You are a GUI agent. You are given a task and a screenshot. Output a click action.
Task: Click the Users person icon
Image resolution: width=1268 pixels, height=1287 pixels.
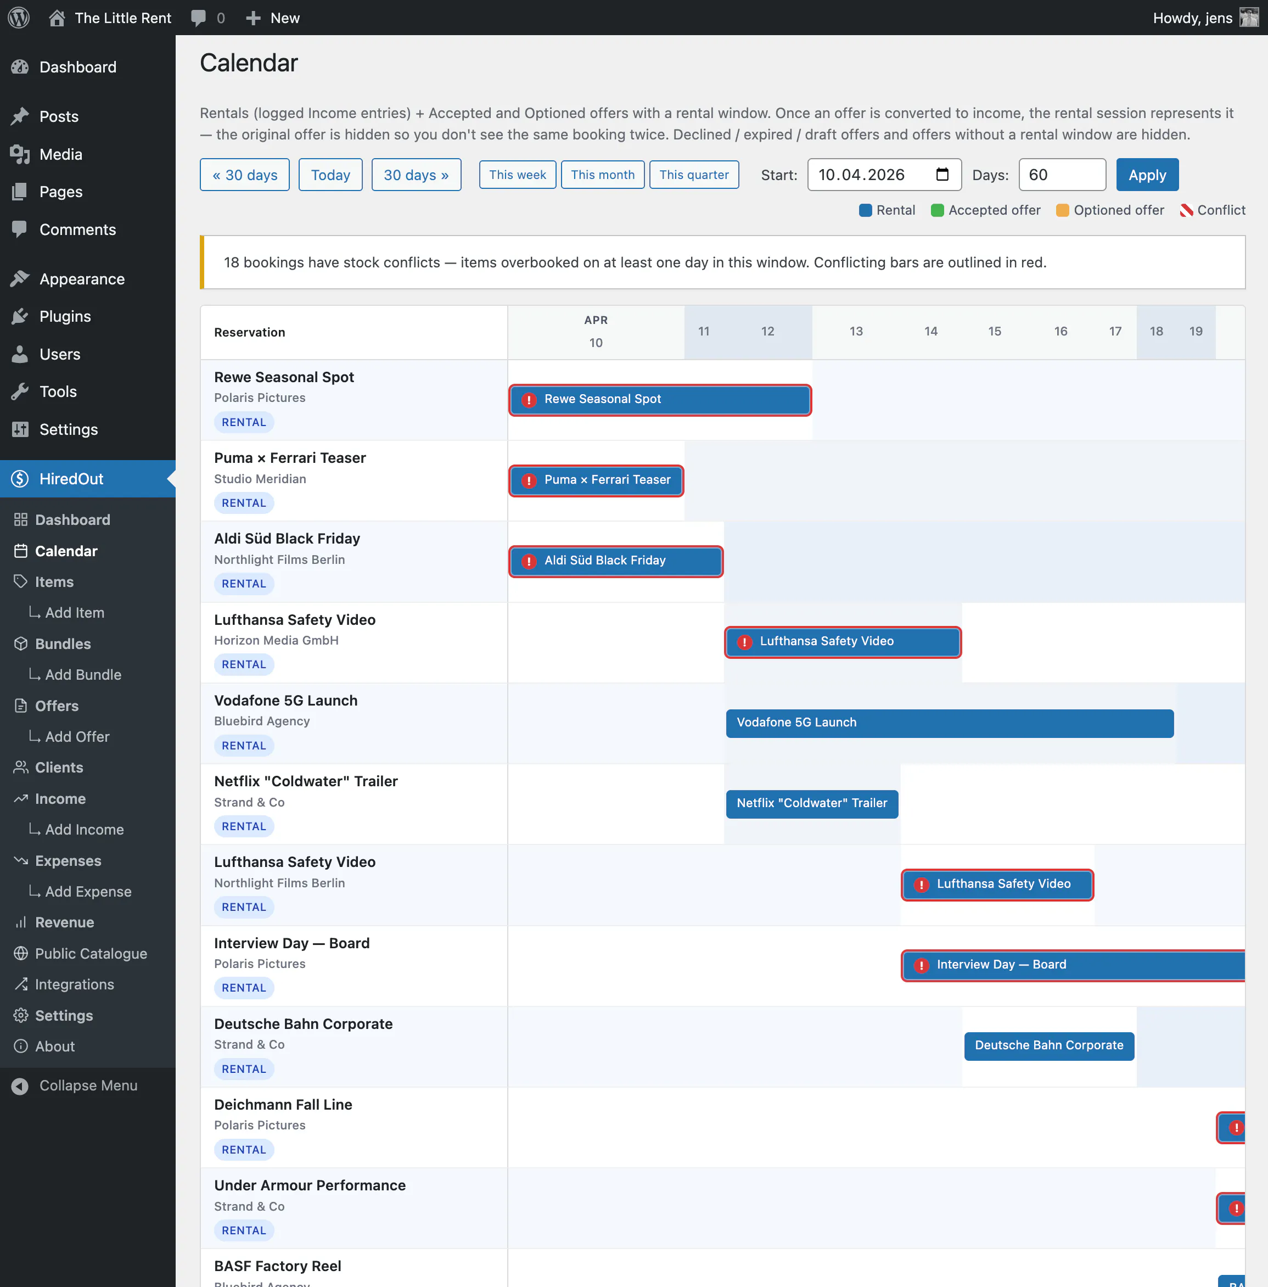pyautogui.click(x=20, y=354)
